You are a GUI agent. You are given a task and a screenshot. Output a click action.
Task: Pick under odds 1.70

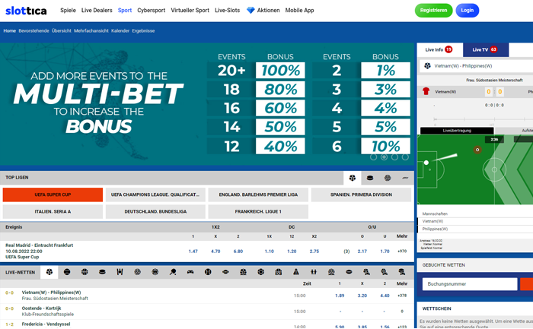[385, 251]
